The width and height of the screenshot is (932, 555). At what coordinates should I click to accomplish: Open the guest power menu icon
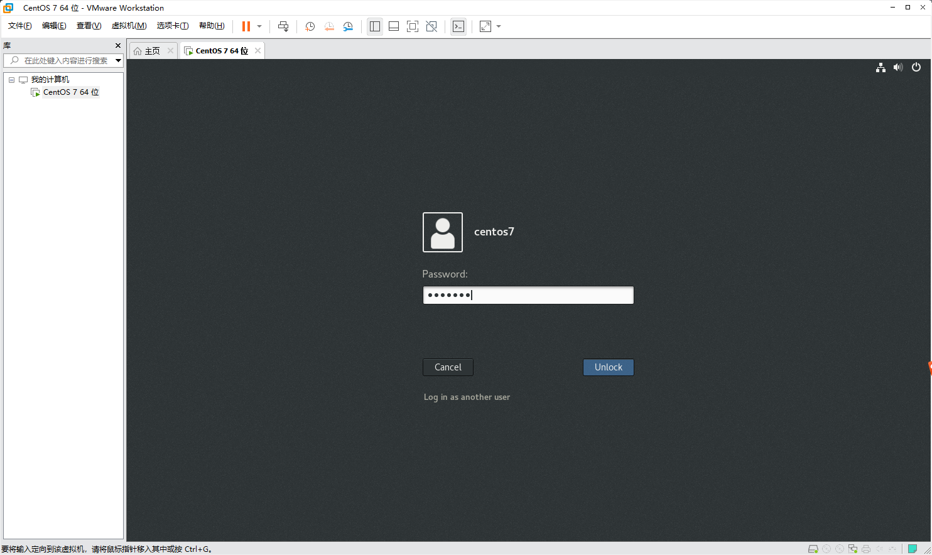(x=916, y=67)
